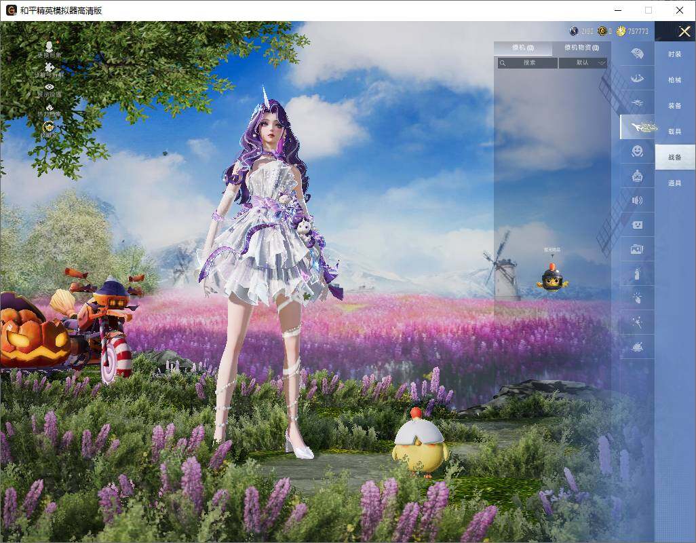Click the 757773 coin balance
This screenshot has width=696, height=543.
[x=638, y=31]
